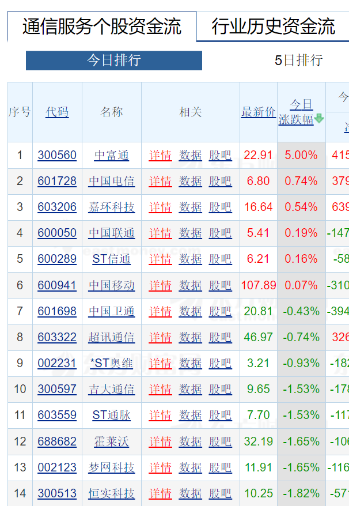Click the -0.43% change value

coord(301,311)
